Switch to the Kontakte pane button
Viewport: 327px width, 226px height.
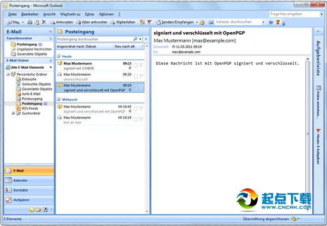click(x=29, y=190)
